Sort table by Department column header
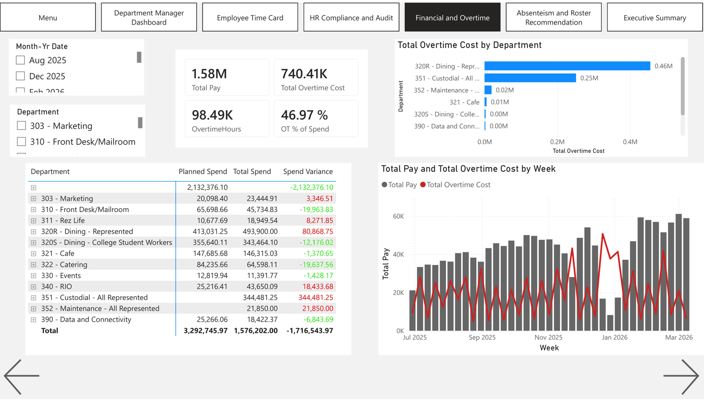The image size is (704, 402). click(50, 171)
